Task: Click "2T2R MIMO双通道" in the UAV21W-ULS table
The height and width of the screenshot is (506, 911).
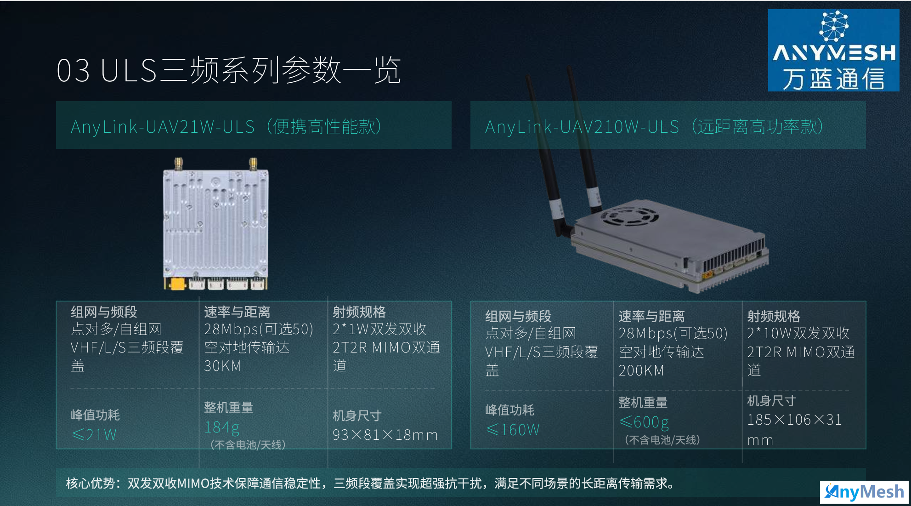Action: coord(386,356)
